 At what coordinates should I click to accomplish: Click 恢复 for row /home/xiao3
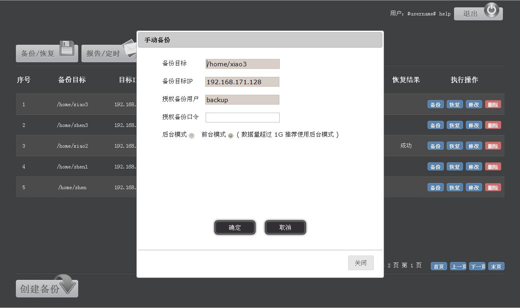(454, 105)
